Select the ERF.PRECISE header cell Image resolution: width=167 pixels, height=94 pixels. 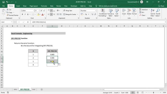(x=52, y=51)
